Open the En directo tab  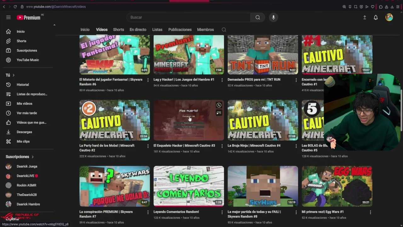(138, 30)
